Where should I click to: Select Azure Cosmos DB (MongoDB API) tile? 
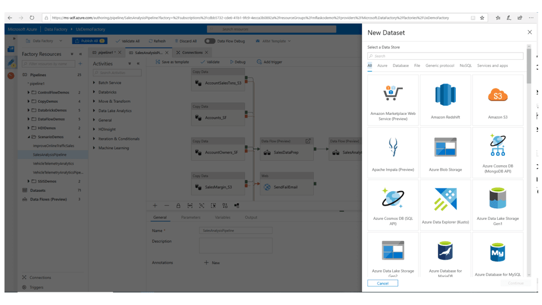(498, 152)
